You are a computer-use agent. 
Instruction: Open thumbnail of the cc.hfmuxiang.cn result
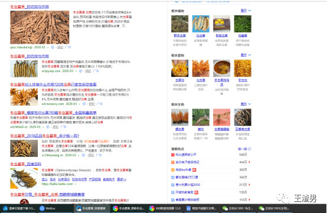pos(24,148)
